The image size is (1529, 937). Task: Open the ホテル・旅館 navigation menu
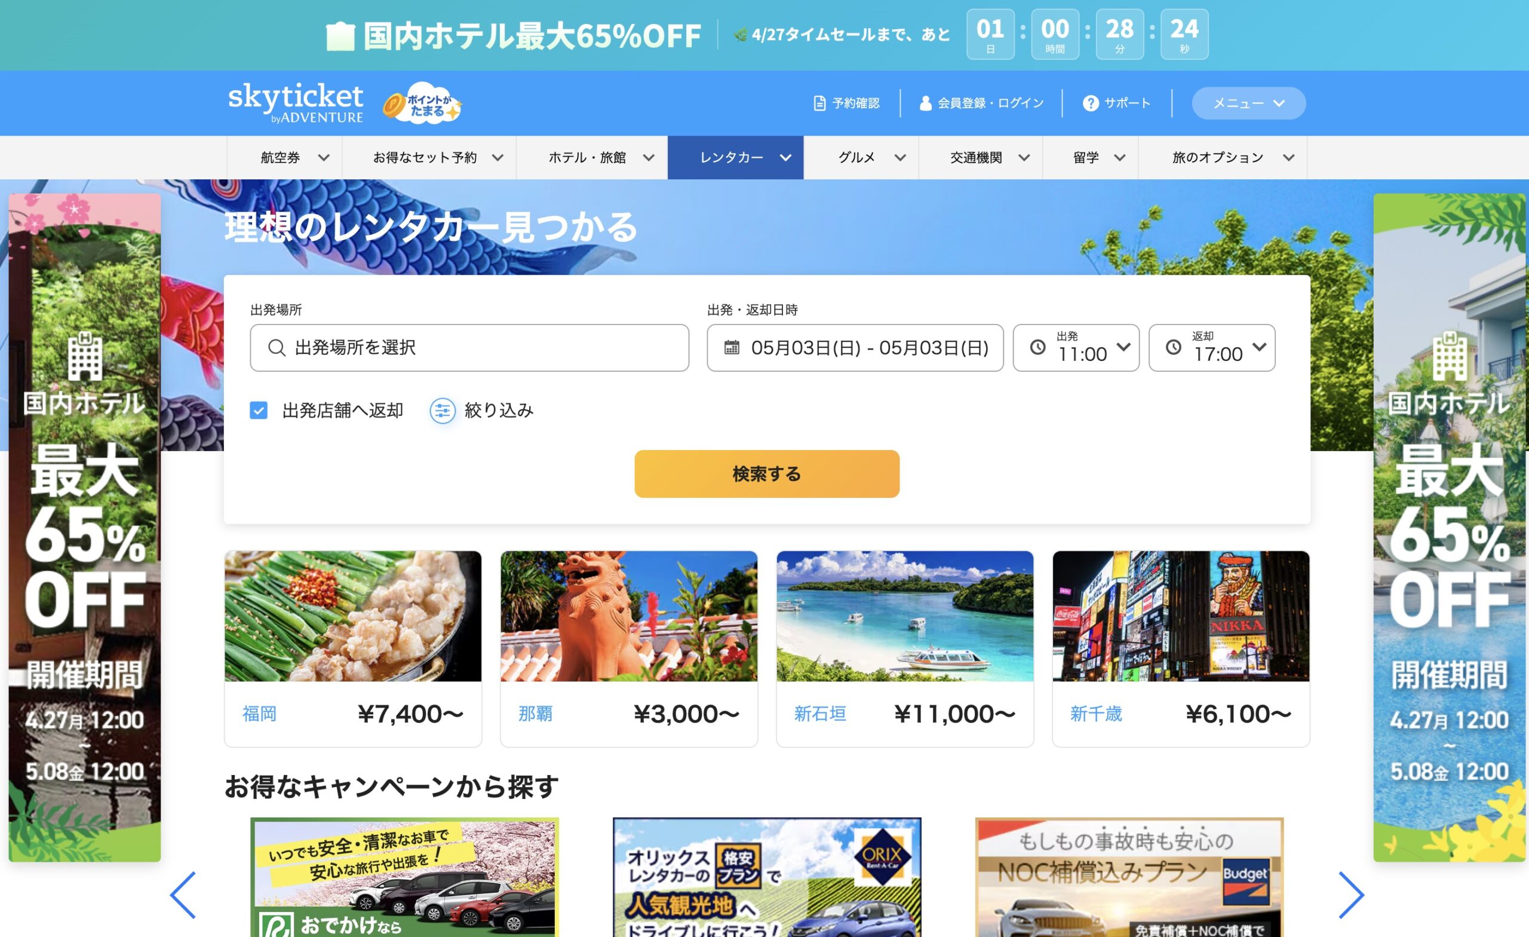click(591, 158)
